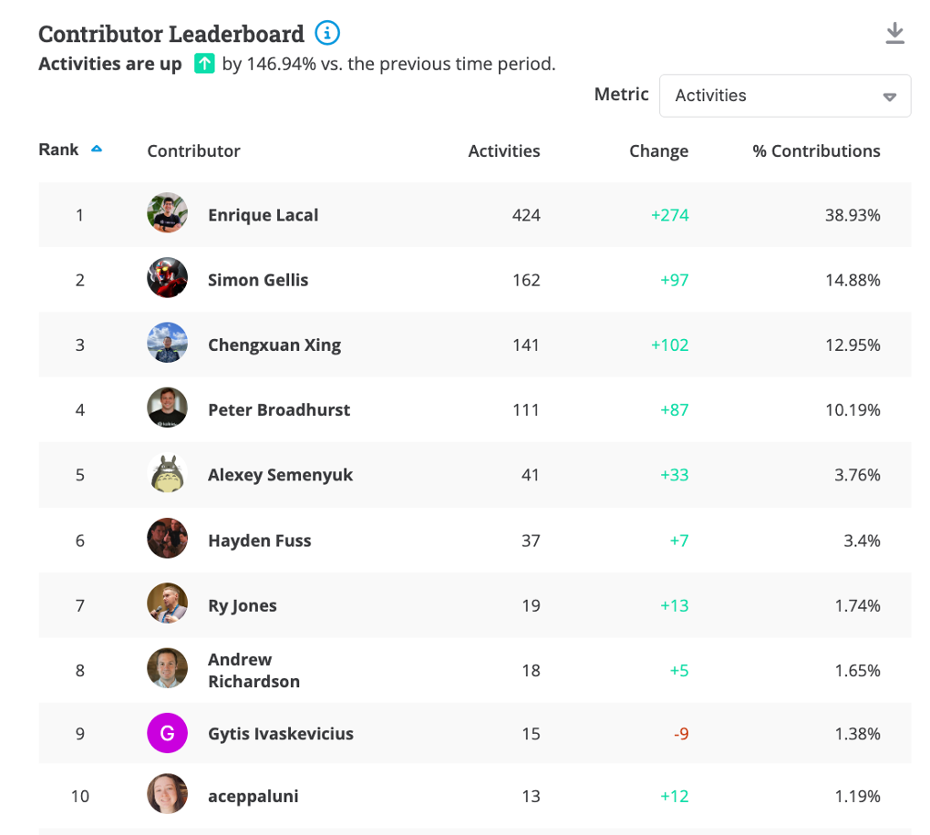Open the Metric dropdown showing Activities
The image size is (930, 835).
click(785, 96)
